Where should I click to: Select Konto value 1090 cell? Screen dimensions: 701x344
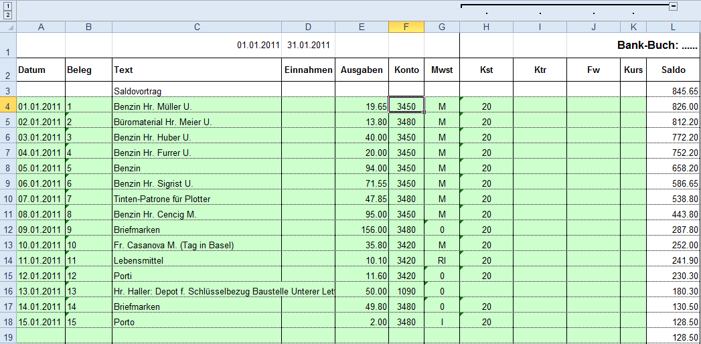click(406, 291)
